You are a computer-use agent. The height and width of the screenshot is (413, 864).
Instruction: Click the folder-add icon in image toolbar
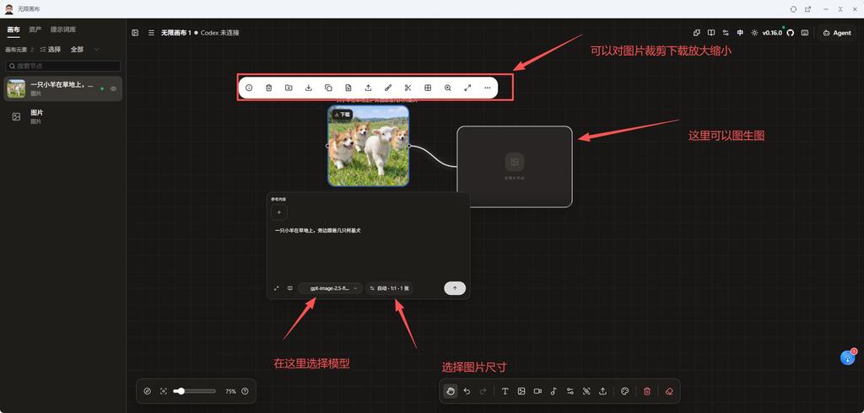pyautogui.click(x=289, y=88)
